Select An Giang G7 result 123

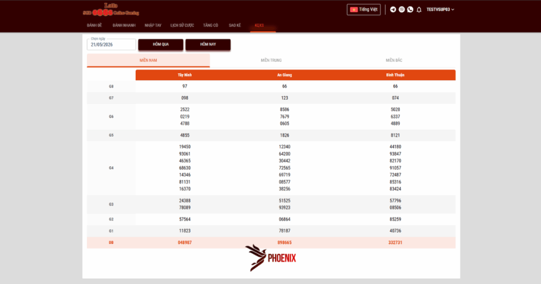tap(284, 98)
